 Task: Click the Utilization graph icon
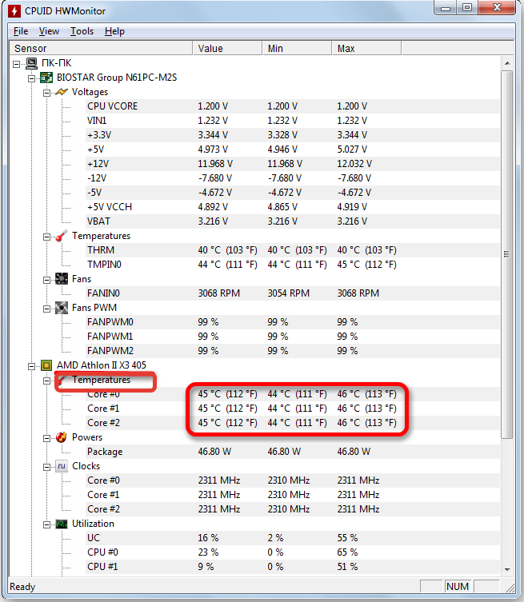tap(62, 524)
